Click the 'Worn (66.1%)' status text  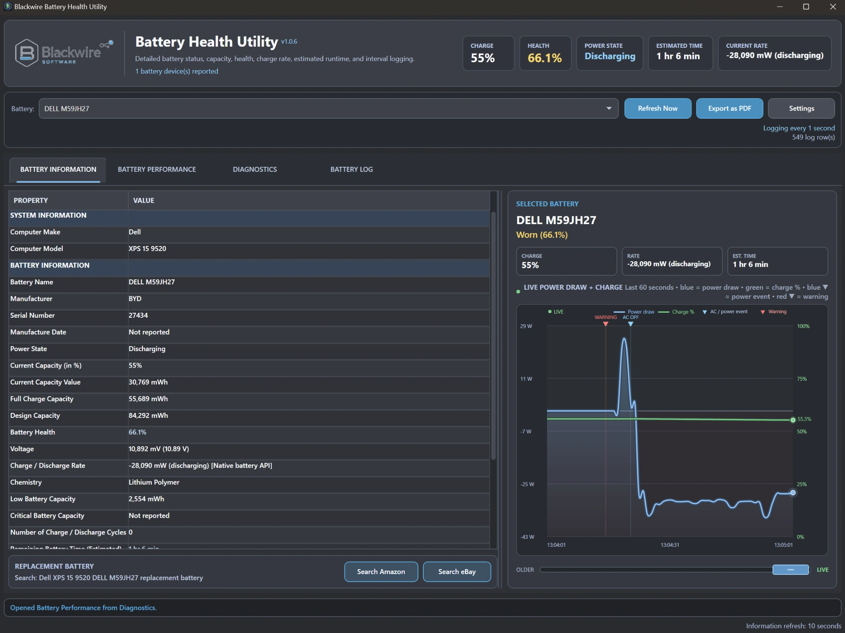pos(542,235)
